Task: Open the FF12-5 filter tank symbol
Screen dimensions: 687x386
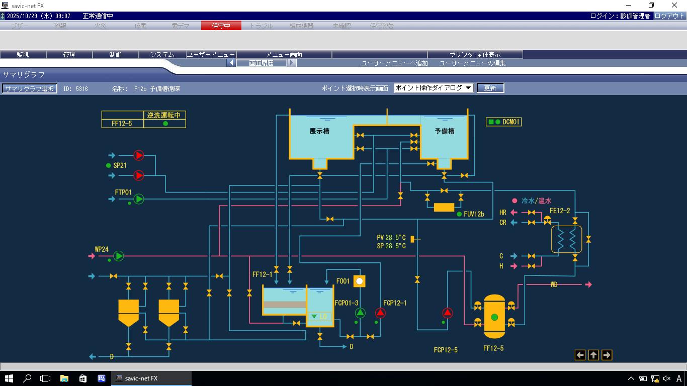Action: [x=494, y=317]
